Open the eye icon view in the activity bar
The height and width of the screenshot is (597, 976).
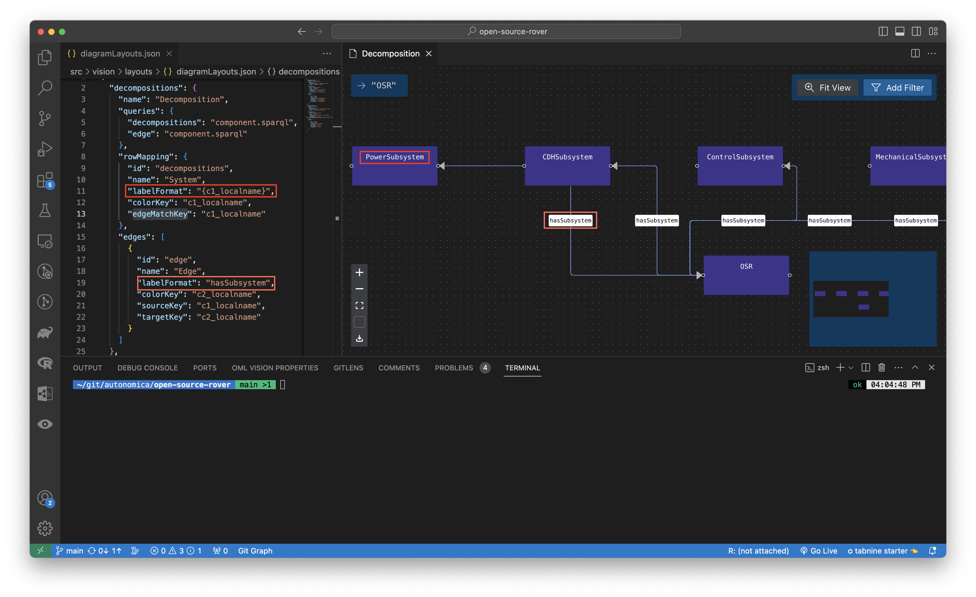(45, 424)
